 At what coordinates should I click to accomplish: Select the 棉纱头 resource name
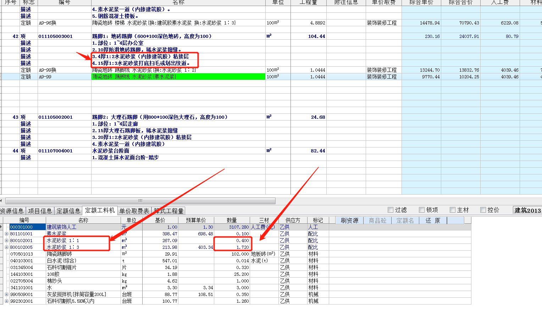pyautogui.click(x=54, y=281)
